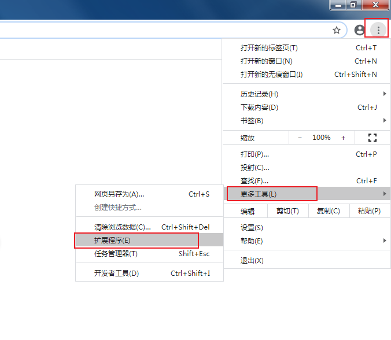
Task: Open a new tab via 打开新的标签页(T)
Action: coord(306,47)
